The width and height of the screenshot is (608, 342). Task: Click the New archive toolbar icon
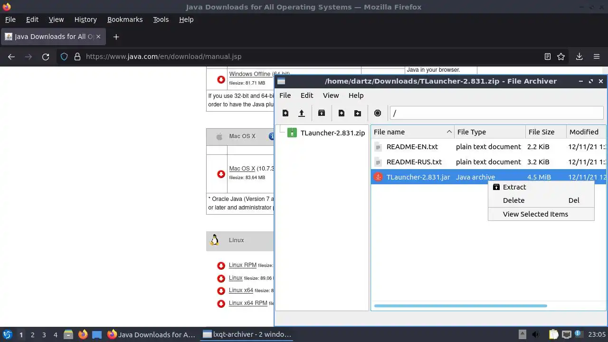[x=285, y=113]
